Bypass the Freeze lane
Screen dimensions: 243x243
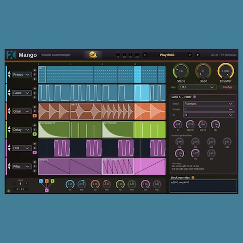tap(35, 79)
